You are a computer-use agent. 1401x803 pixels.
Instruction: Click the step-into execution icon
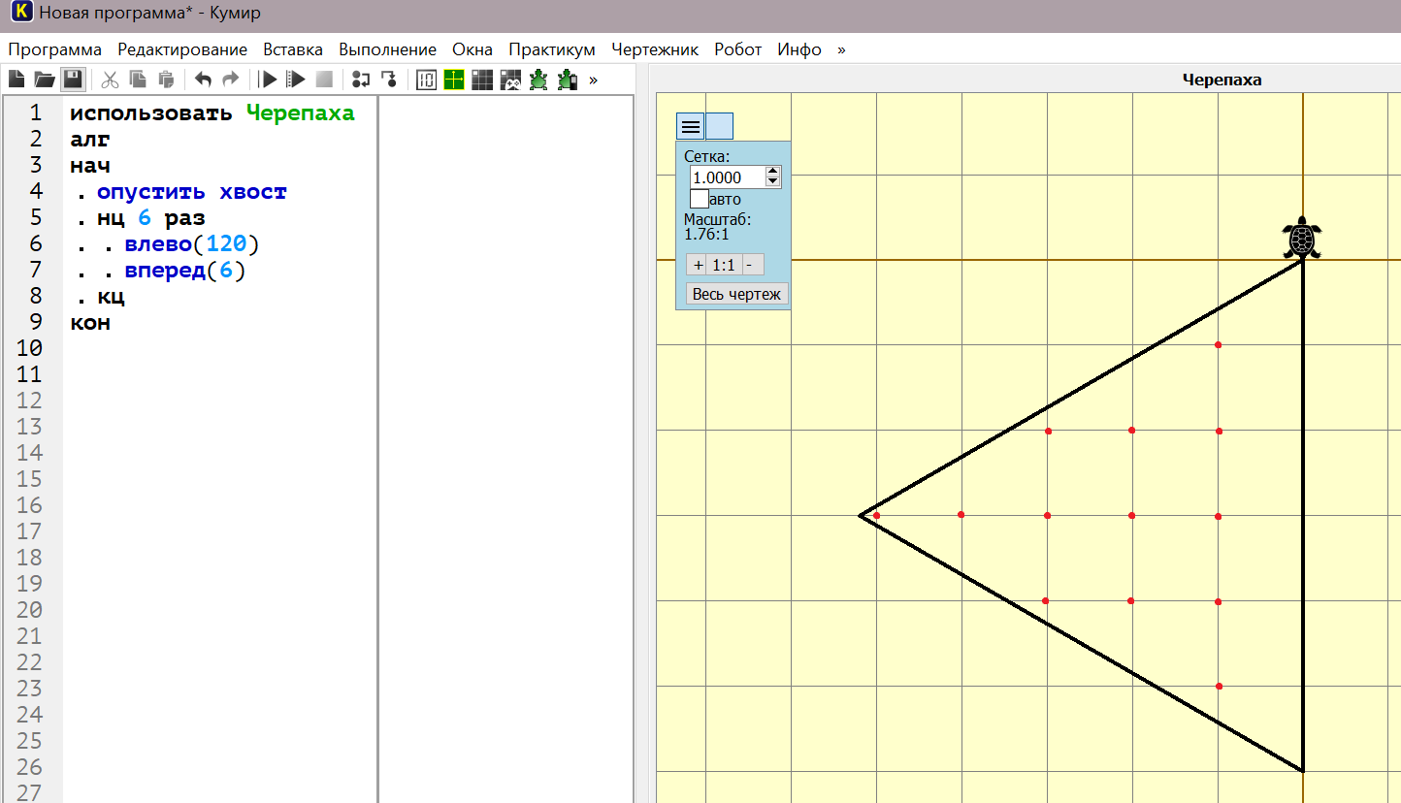388,80
